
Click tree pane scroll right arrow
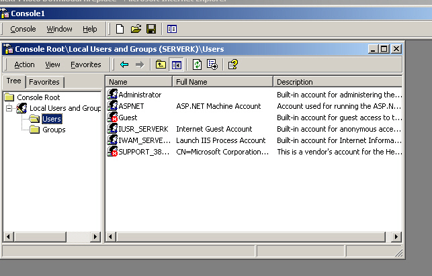tap(95, 236)
